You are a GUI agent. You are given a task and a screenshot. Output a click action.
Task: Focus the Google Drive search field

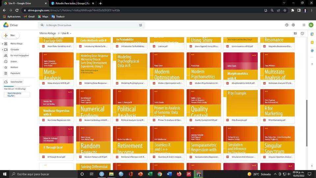coord(91,25)
